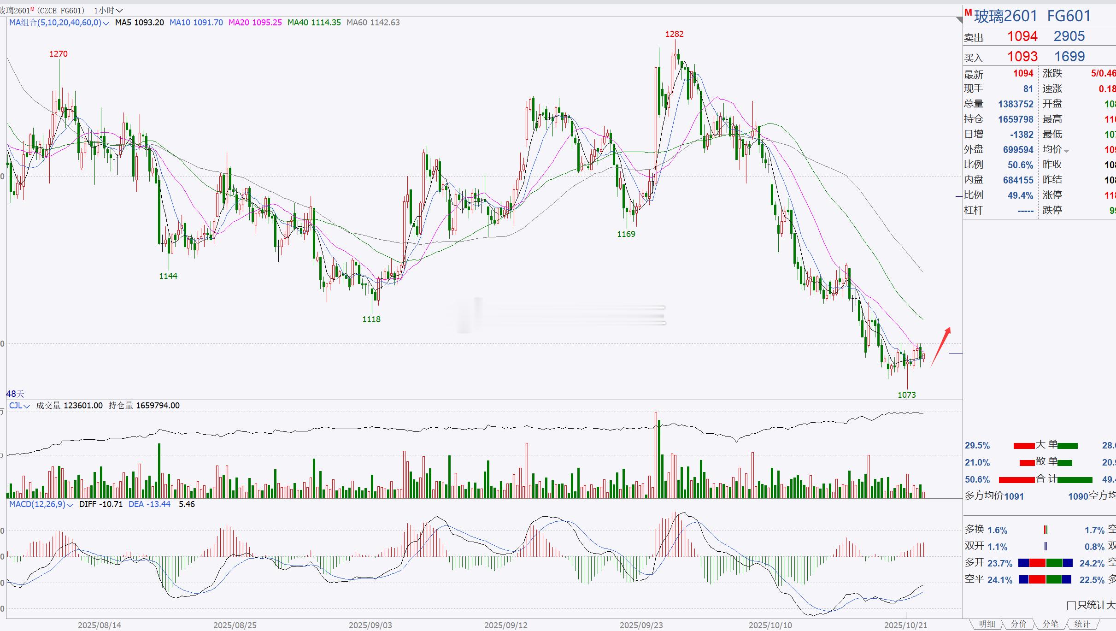This screenshot has height=631, width=1116.
Task: Click the 卖出 price 1094
Action: click(1022, 36)
